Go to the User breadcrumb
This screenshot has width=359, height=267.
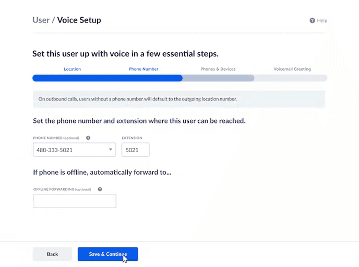click(x=41, y=20)
